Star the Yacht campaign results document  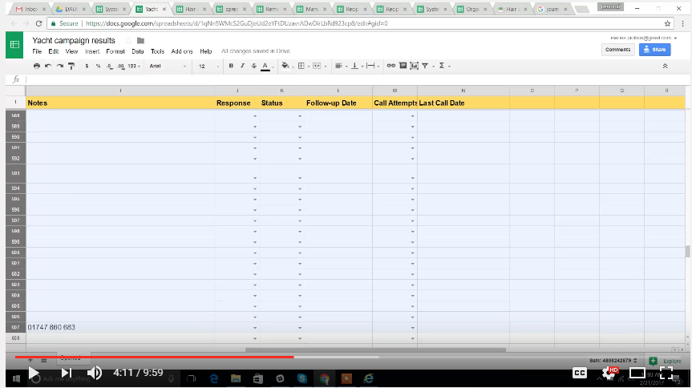[x=128, y=40]
